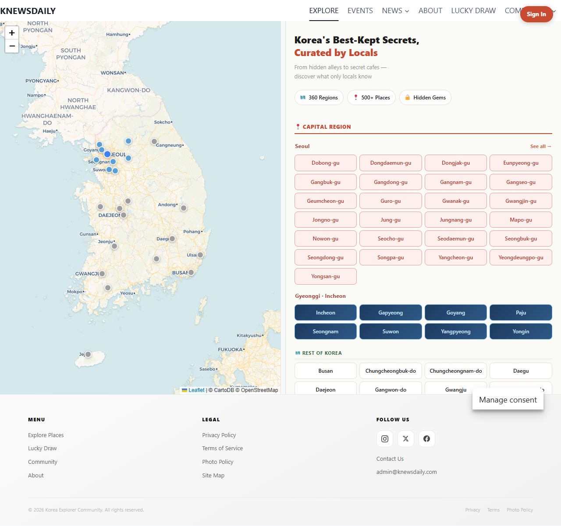Open the Manage consent popup
561x526 pixels.
tap(508, 400)
